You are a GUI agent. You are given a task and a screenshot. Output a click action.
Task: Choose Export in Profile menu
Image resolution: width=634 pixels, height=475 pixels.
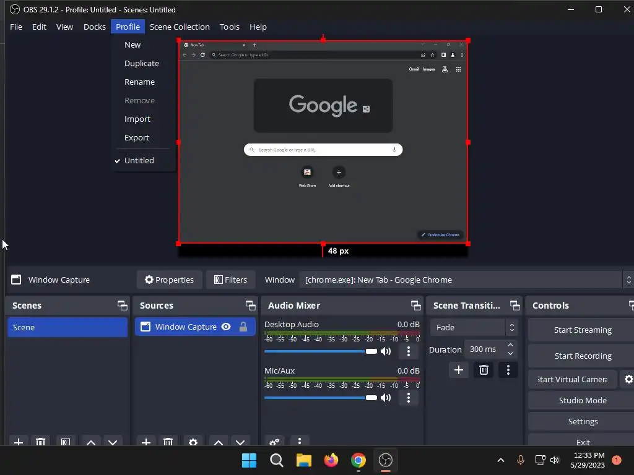(137, 138)
